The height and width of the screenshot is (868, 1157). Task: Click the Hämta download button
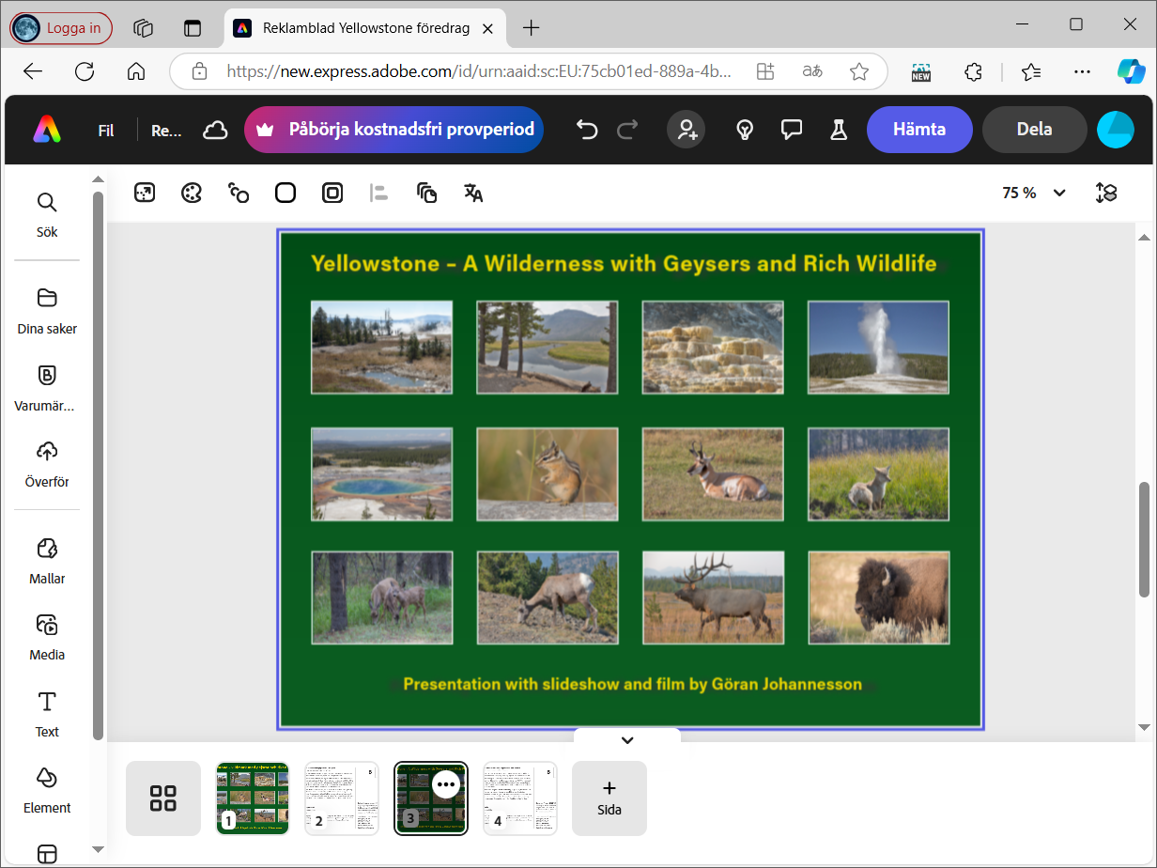tap(918, 130)
